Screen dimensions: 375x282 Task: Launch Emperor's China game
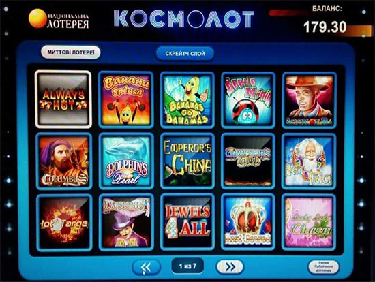point(187,161)
